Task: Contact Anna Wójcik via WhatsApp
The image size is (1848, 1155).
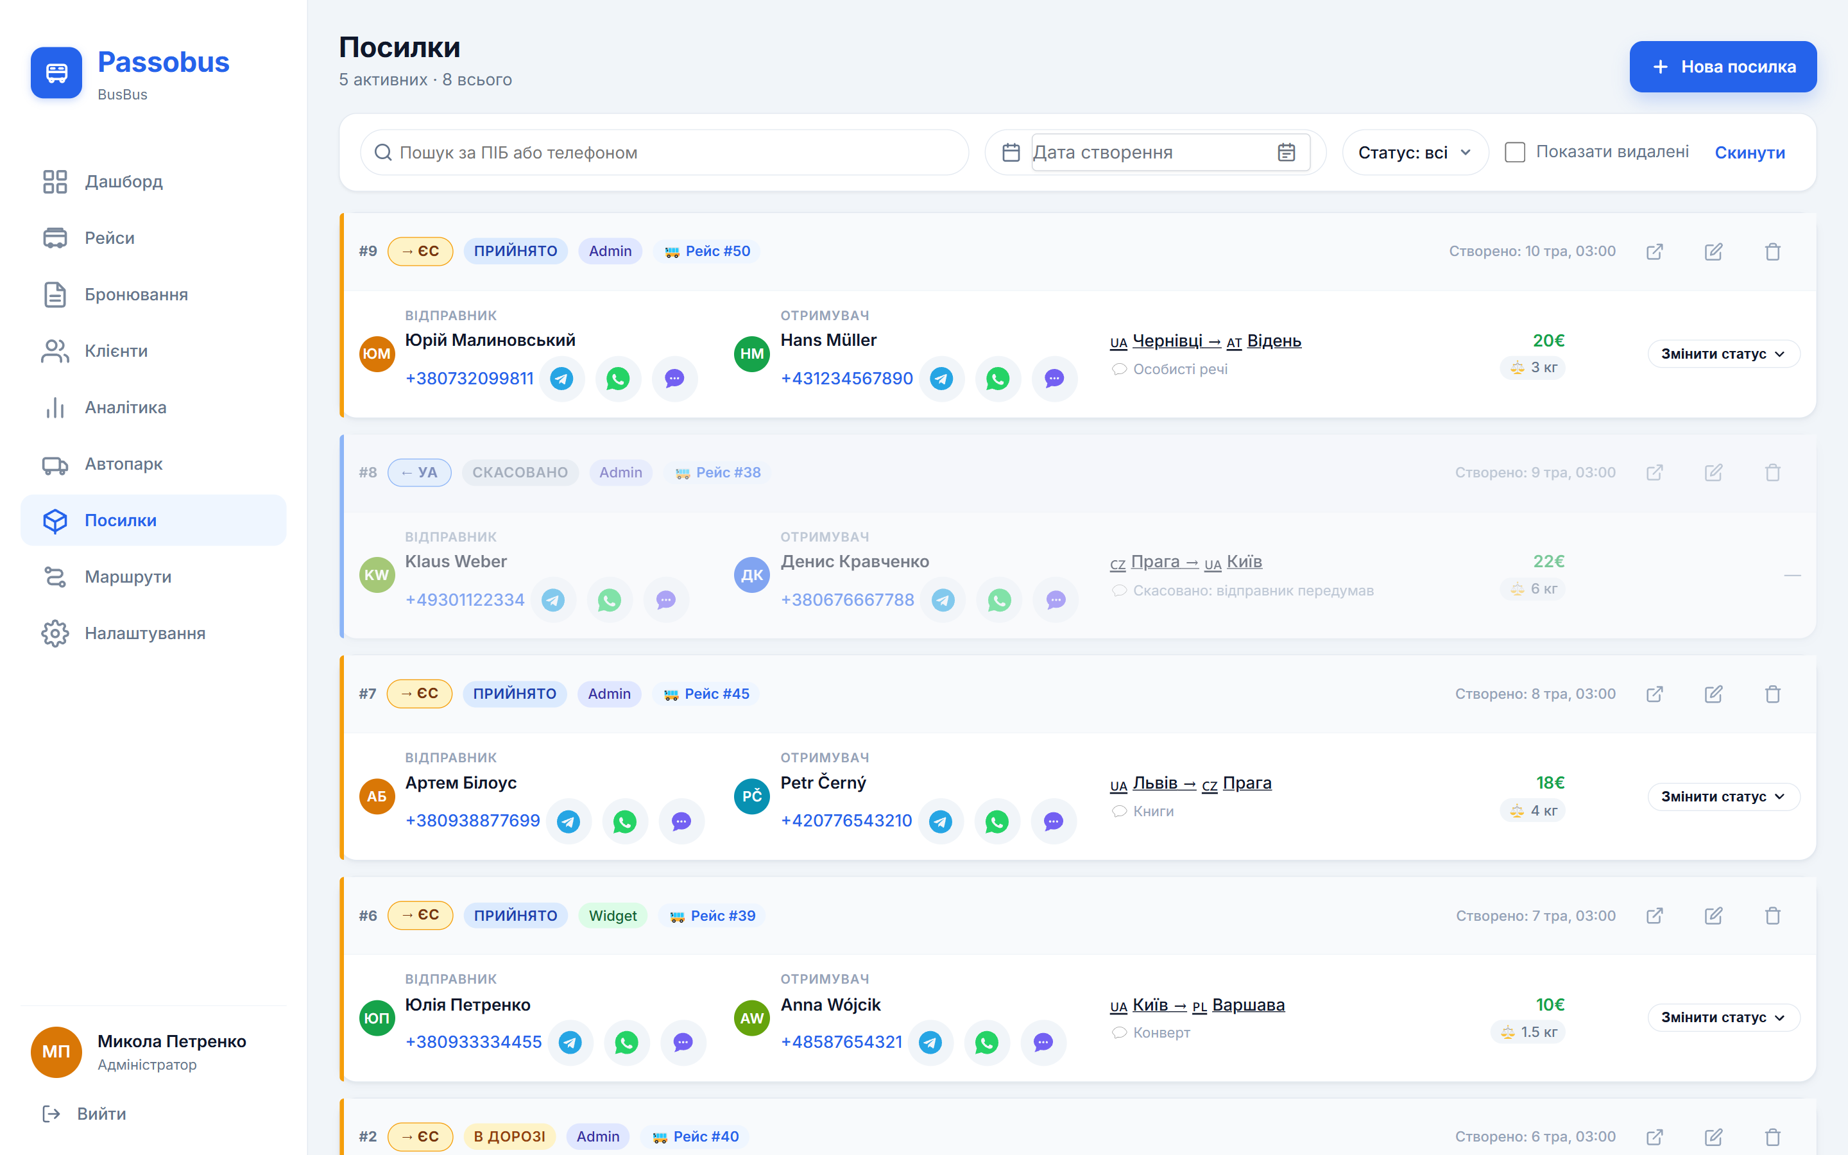Action: point(987,1042)
